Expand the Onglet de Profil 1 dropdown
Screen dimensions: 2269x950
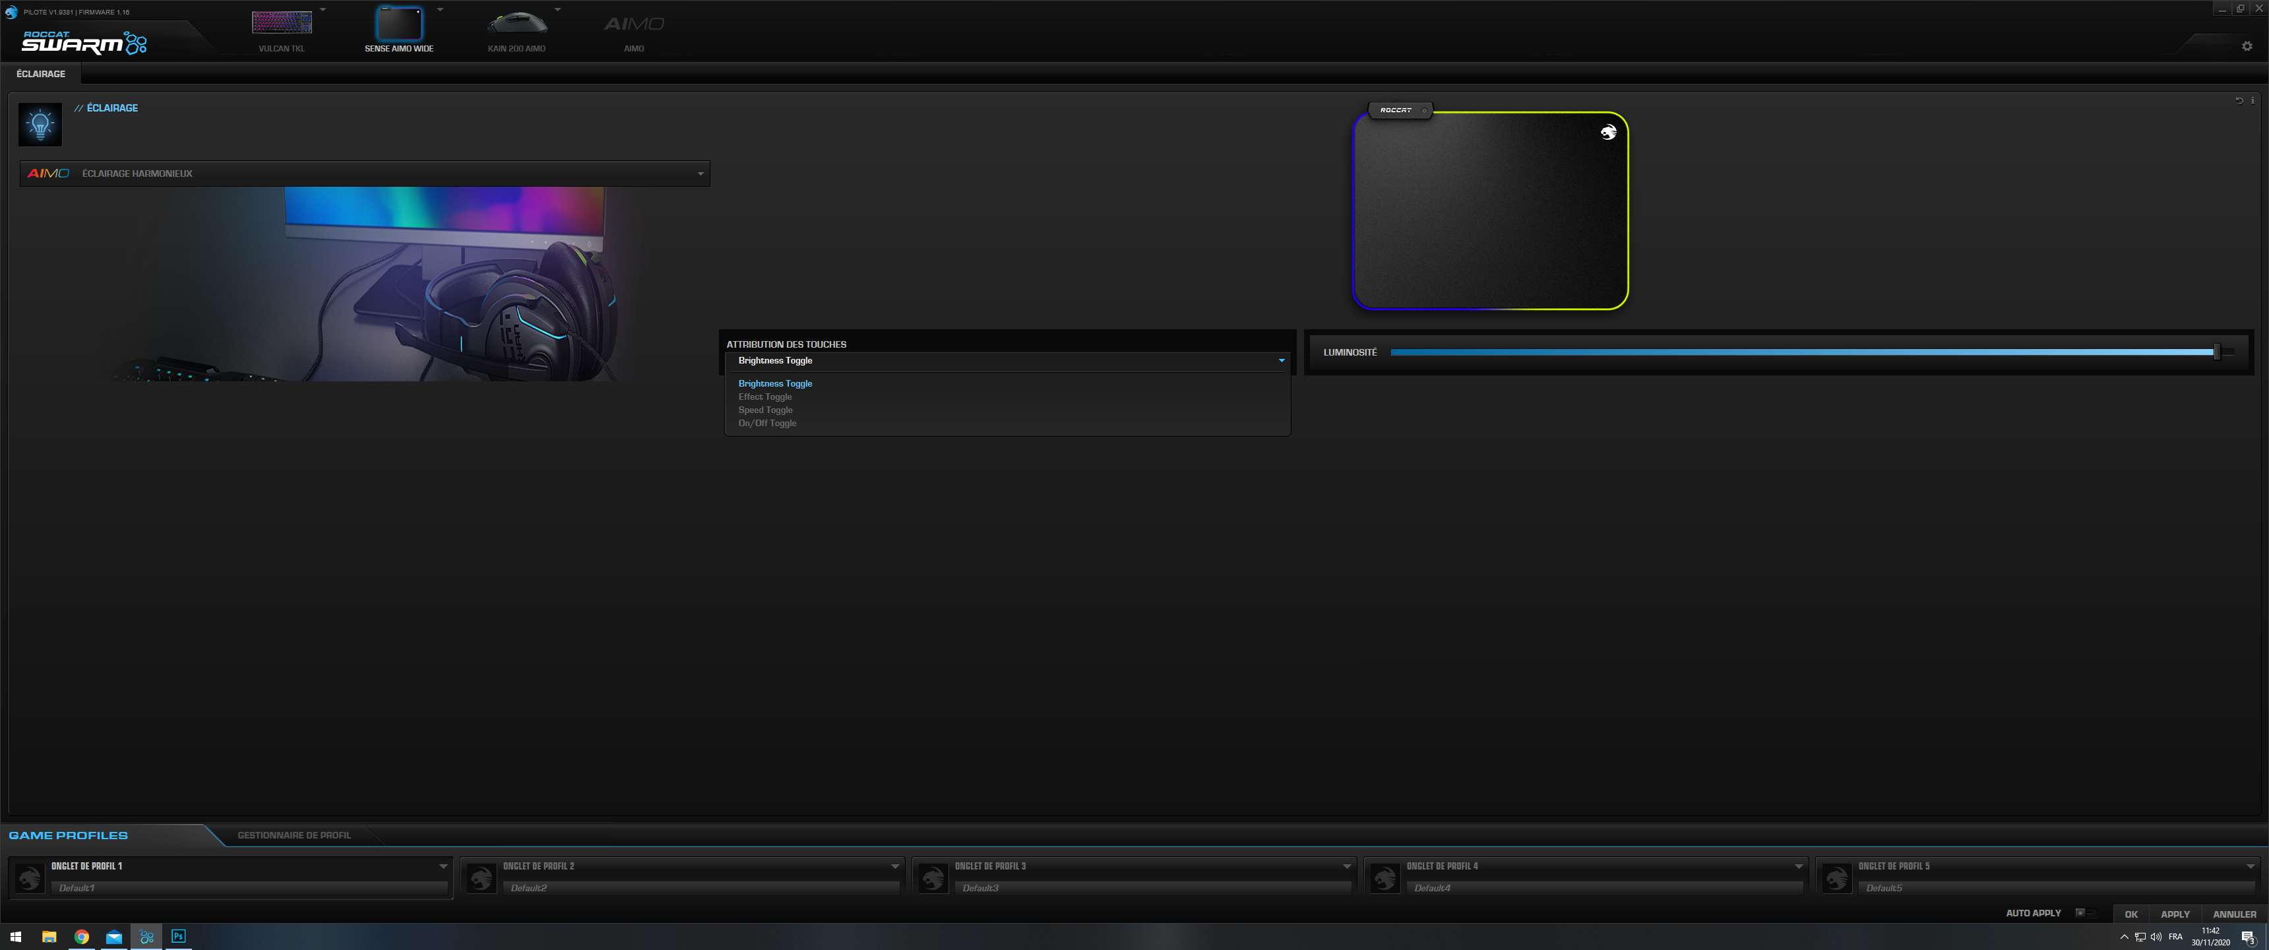click(x=443, y=866)
